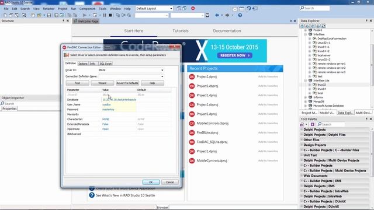This screenshot has height=210, width=374.
Task: Switch to the Options tab in Connection Editor
Action: (83, 64)
